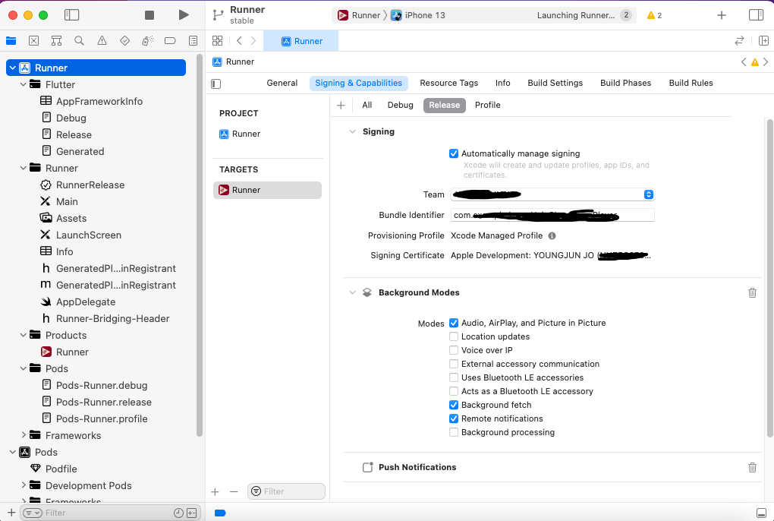The image size is (774, 521).
Task: Enable Location updates mode
Action: click(x=454, y=336)
